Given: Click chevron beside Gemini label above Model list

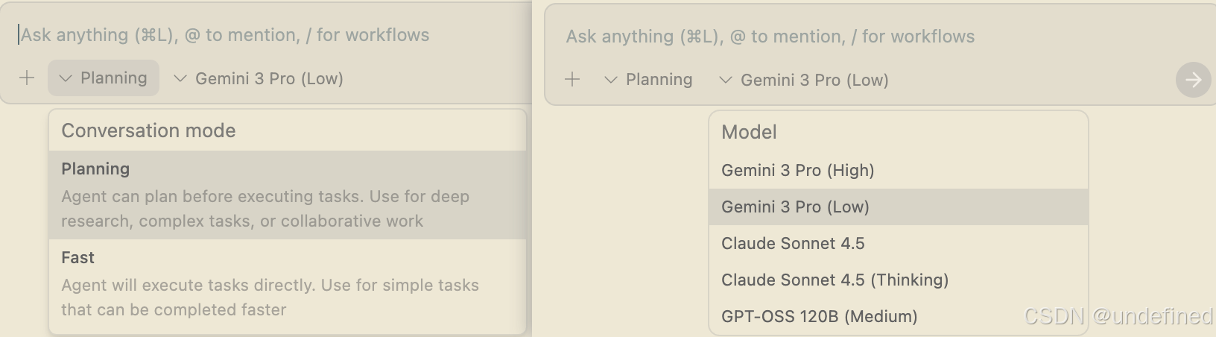Looking at the screenshot, I should pos(725,81).
